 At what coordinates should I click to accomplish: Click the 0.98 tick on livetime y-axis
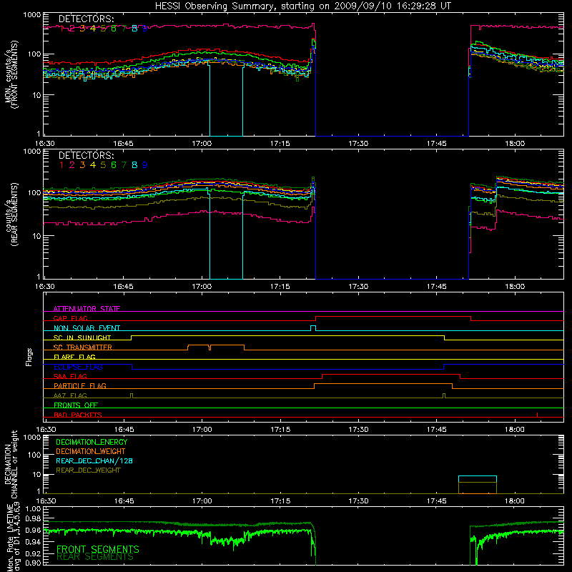(33, 518)
